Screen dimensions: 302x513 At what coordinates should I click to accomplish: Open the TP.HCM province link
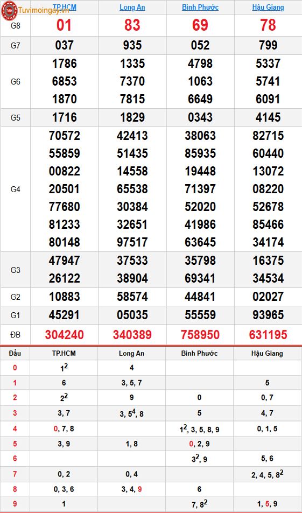point(64,7)
